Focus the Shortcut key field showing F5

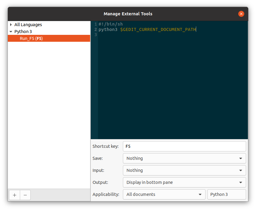(x=184, y=146)
